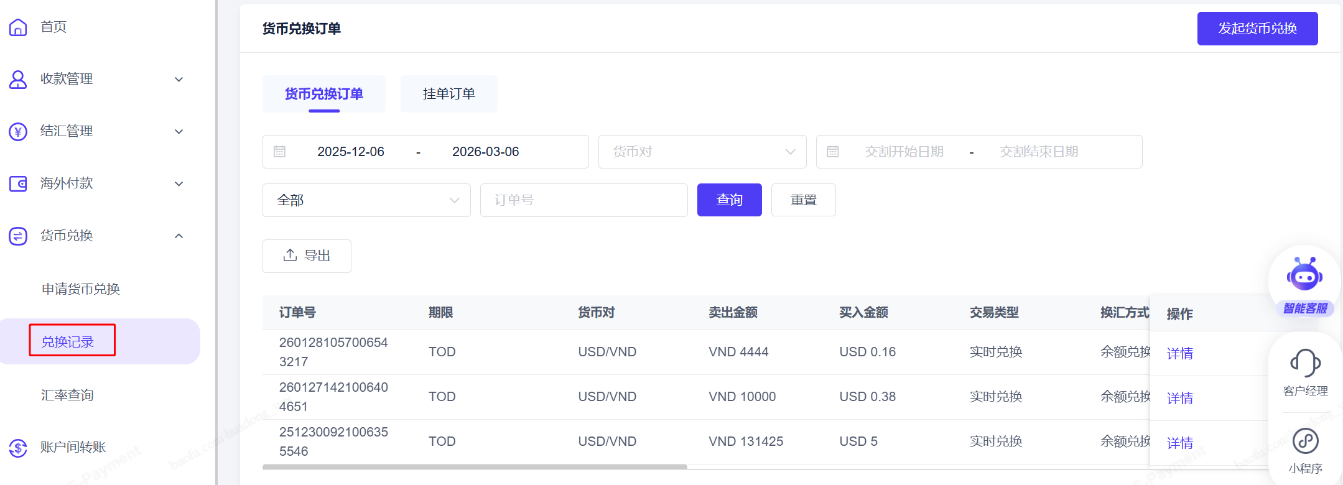Click the 账户间转账 dollar icon
Image resolution: width=1343 pixels, height=485 pixels.
click(x=18, y=447)
